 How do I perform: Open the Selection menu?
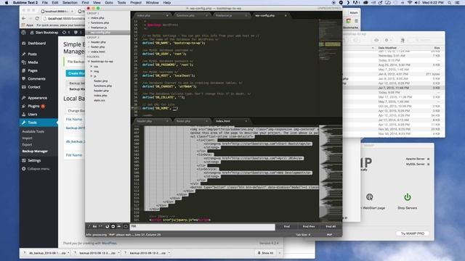click(70, 3)
